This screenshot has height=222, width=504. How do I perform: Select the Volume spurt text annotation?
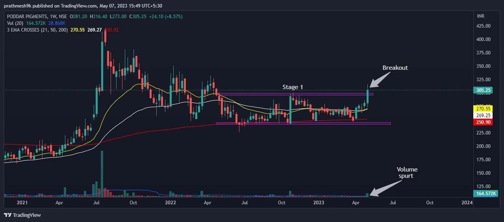click(407, 172)
